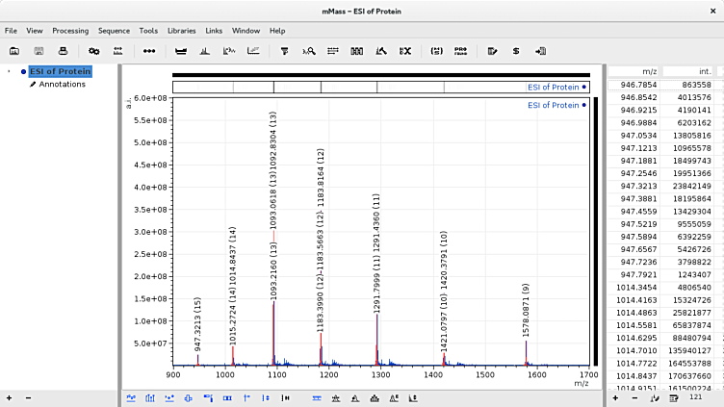724x407 pixels.
Task: Remove a document with the bottom-left minus button
Action: [28, 397]
